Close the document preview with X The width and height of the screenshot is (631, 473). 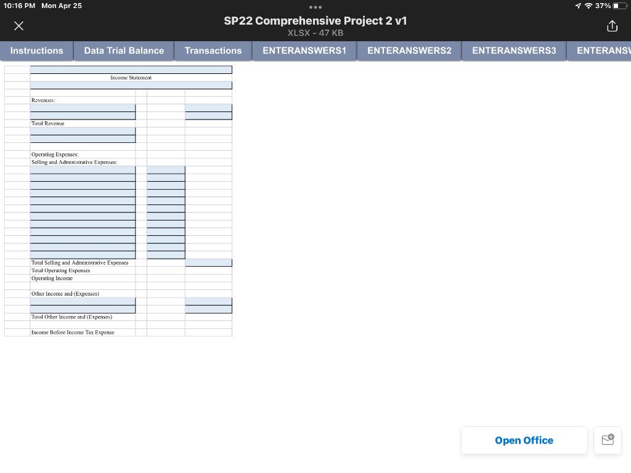tap(18, 26)
